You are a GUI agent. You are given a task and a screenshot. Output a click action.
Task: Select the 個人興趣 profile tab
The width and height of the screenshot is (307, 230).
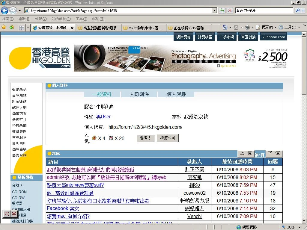click(176, 94)
